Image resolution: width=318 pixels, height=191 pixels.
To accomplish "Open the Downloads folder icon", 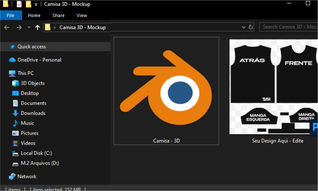I will click(x=15, y=113).
